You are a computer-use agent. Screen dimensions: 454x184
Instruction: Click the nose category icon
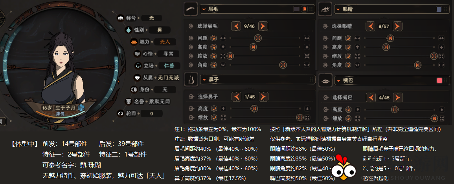click(x=191, y=80)
